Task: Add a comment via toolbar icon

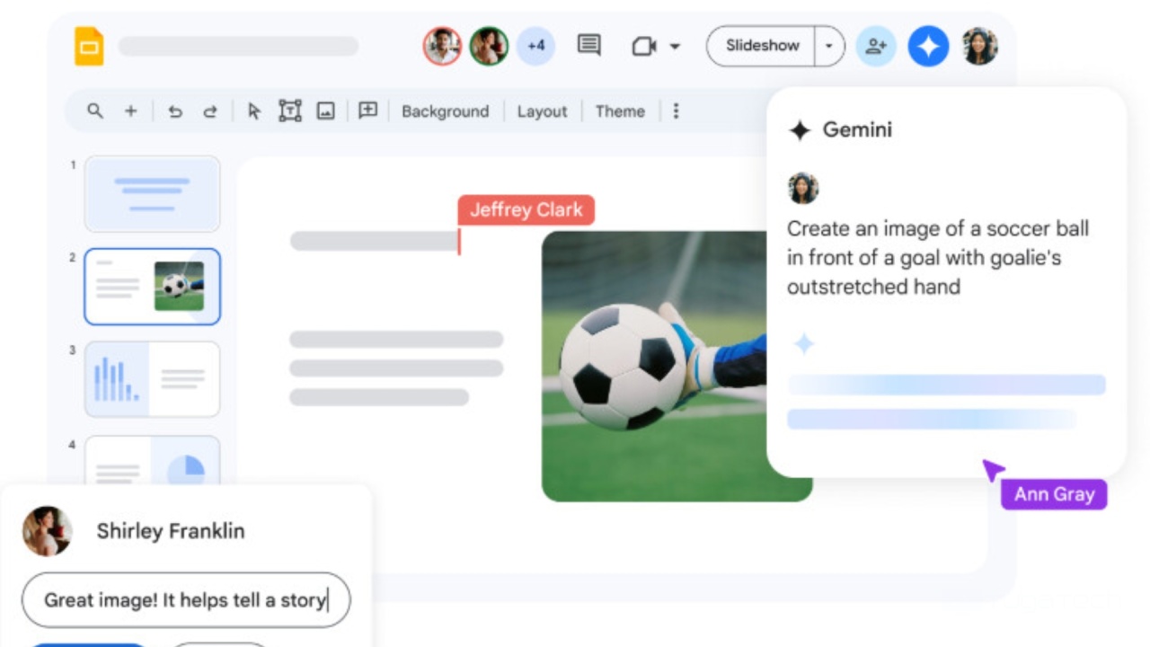Action: click(367, 111)
